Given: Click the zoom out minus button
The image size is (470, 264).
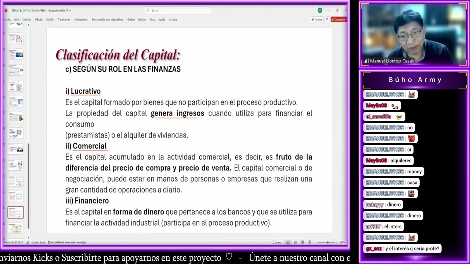Looking at the screenshot, I should click(315, 242).
